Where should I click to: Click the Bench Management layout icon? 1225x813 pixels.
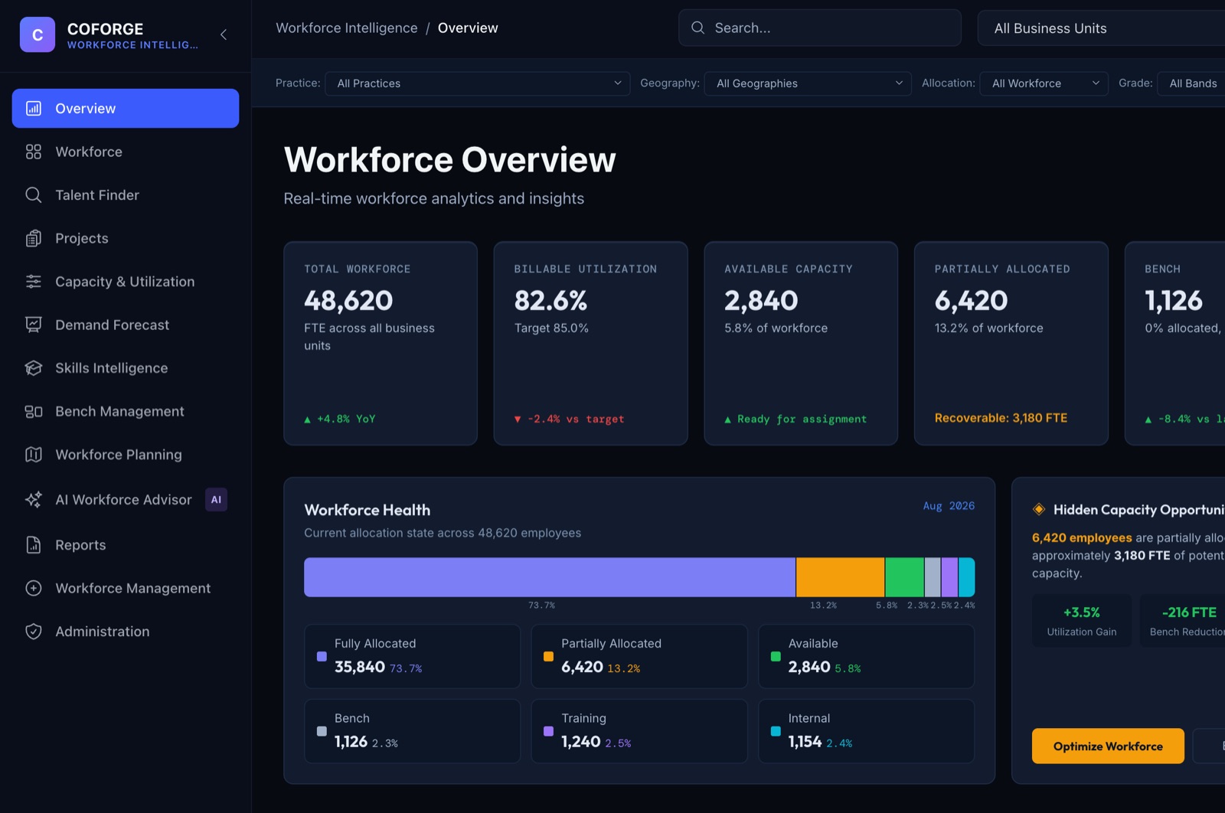34,411
